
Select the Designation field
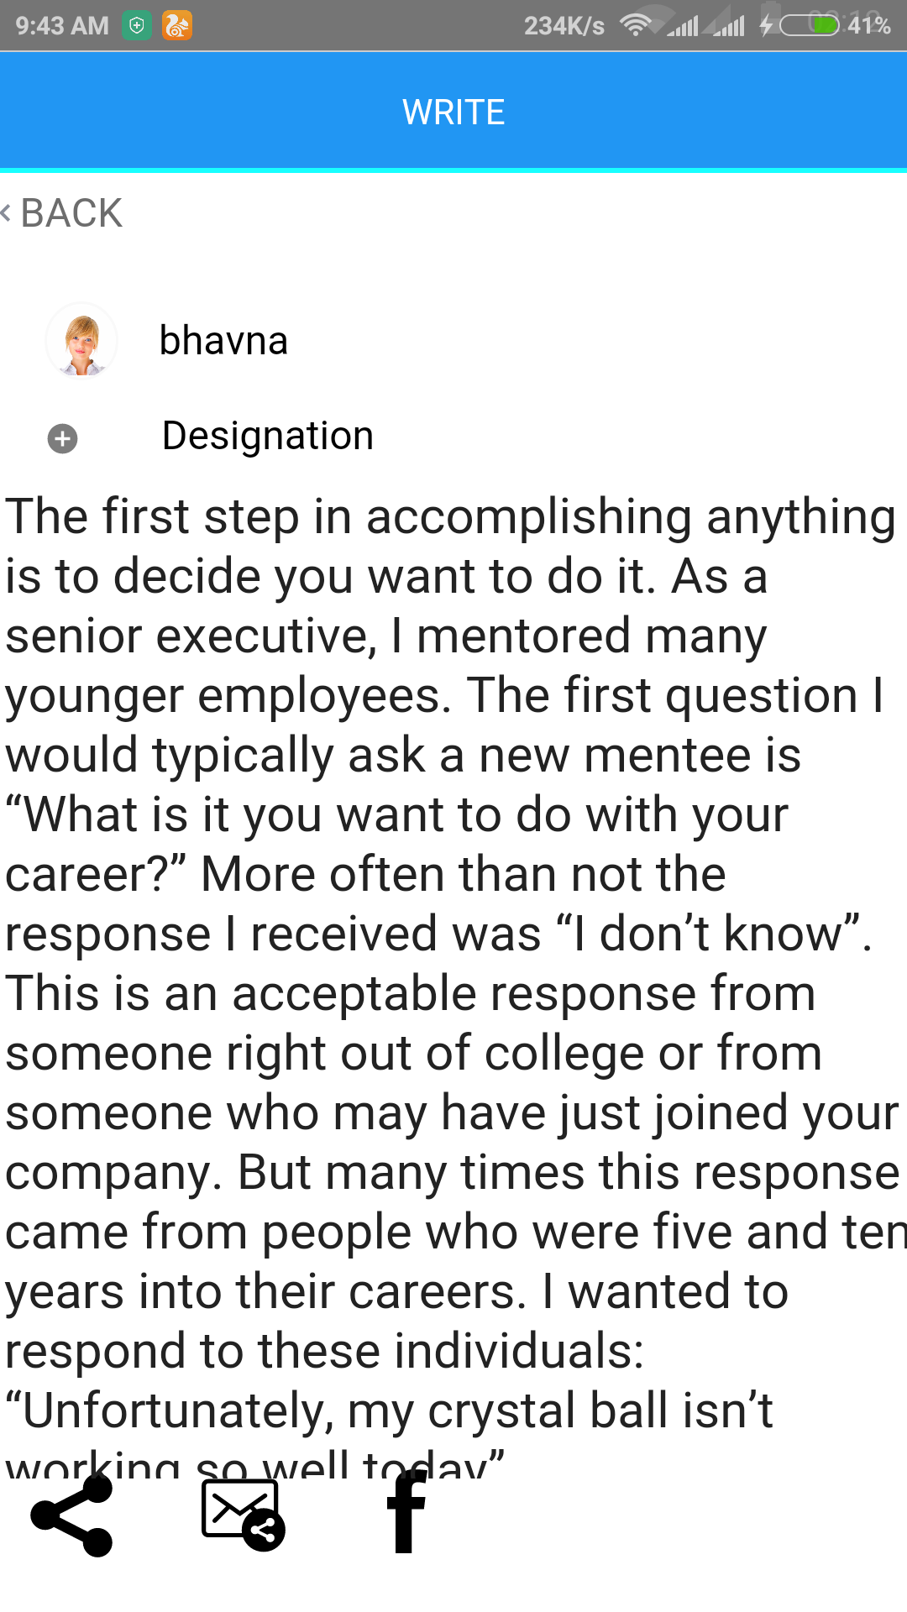[267, 436]
